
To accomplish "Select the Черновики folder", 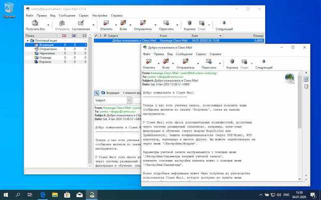I will (x=56, y=53).
